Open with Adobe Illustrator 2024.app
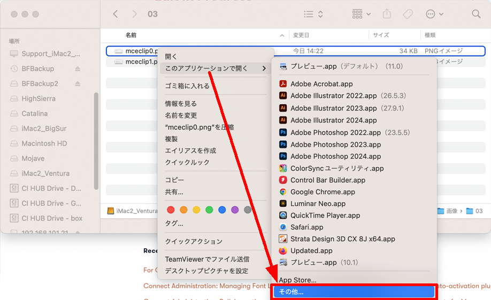The height and width of the screenshot is (300, 491). click(x=328, y=120)
